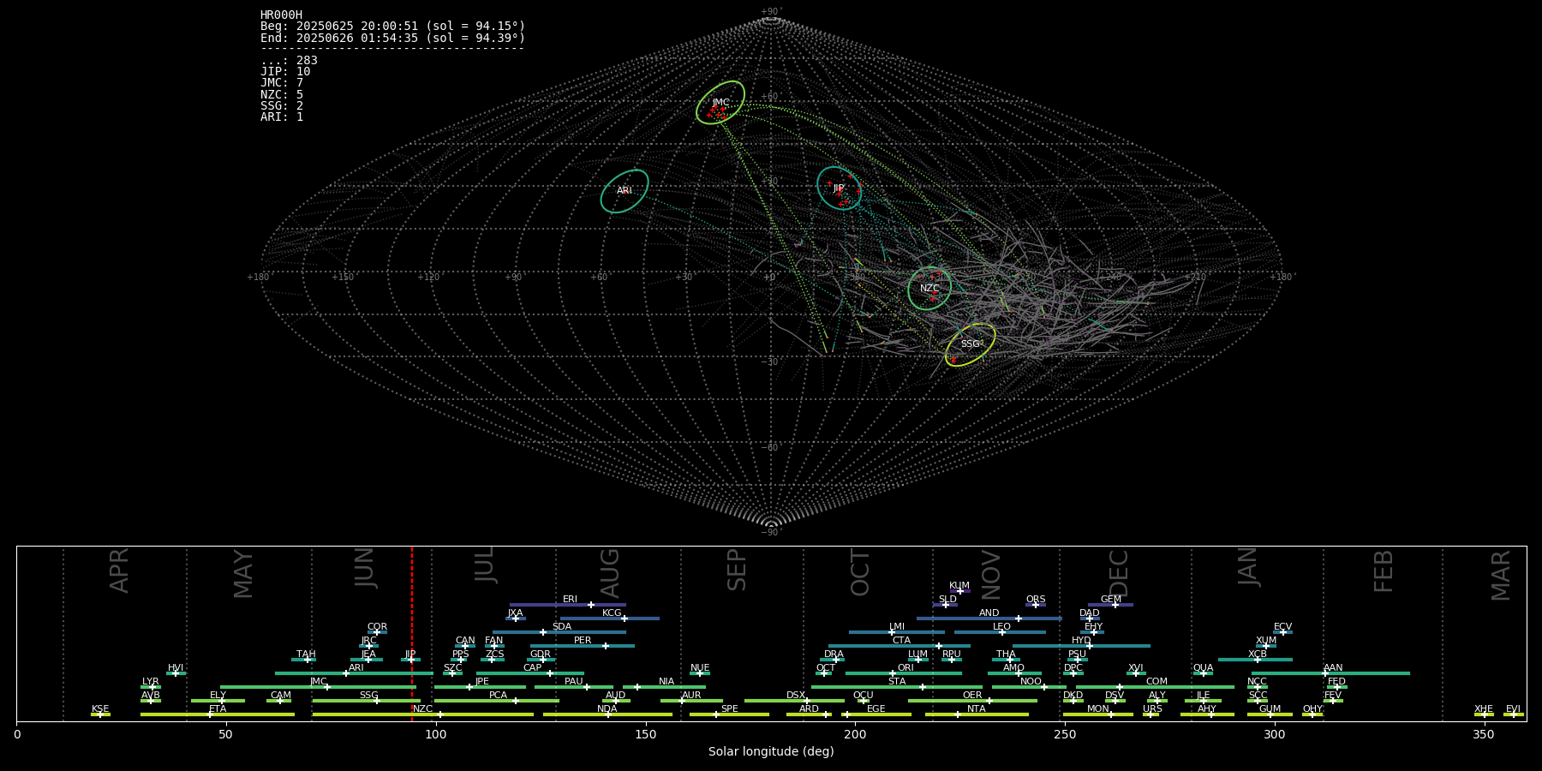1542x771 pixels.
Task: Click the KCG shower bar in the timeline
Action: (x=610, y=619)
